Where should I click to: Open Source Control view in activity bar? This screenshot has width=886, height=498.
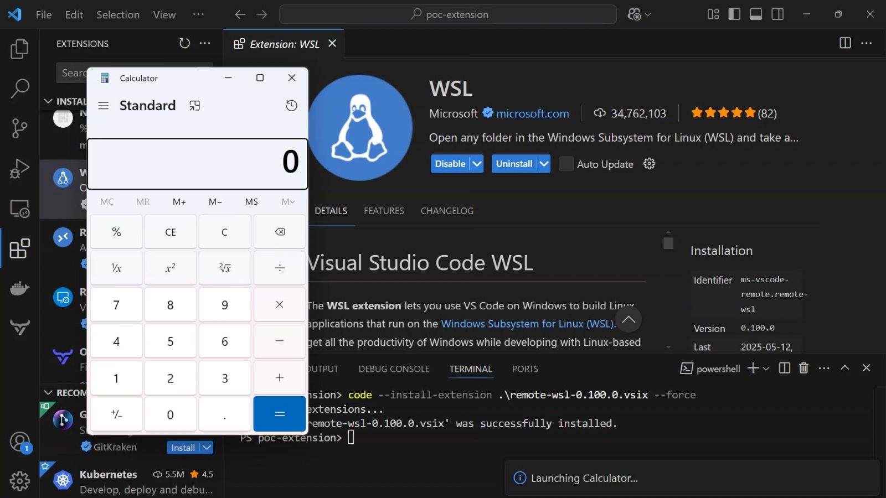coord(19,128)
